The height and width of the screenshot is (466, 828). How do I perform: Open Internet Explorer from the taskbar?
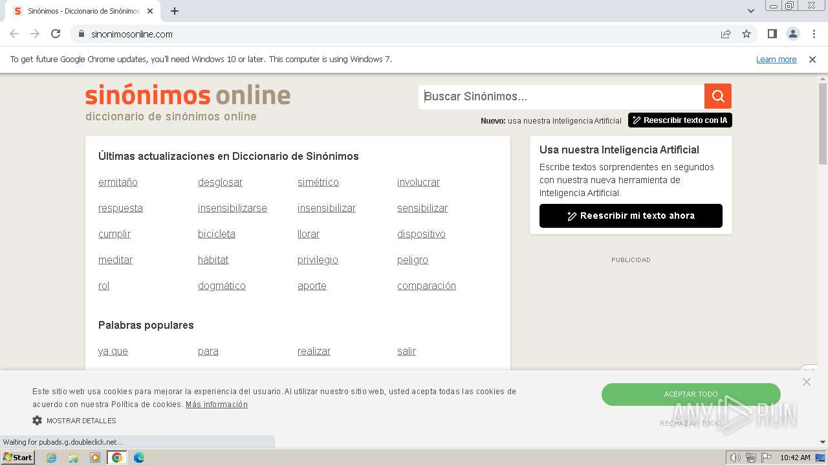click(51, 458)
